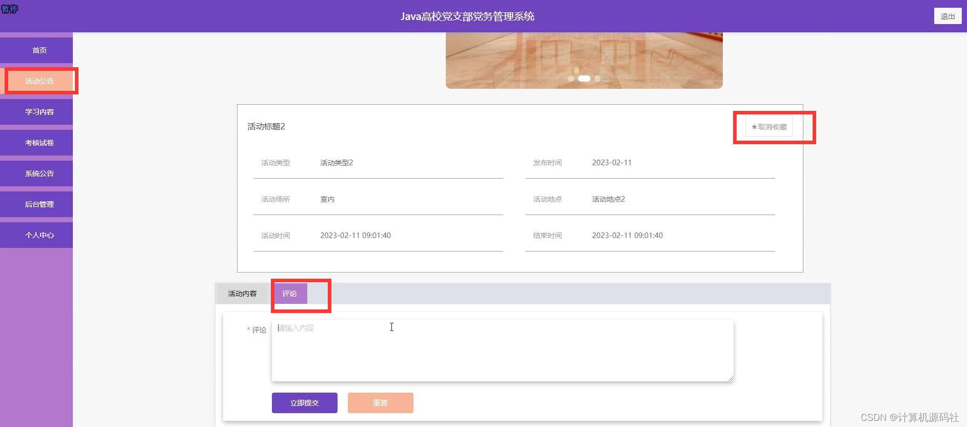Click the 活动类型 field label
This screenshot has height=427, width=967.
click(275, 163)
